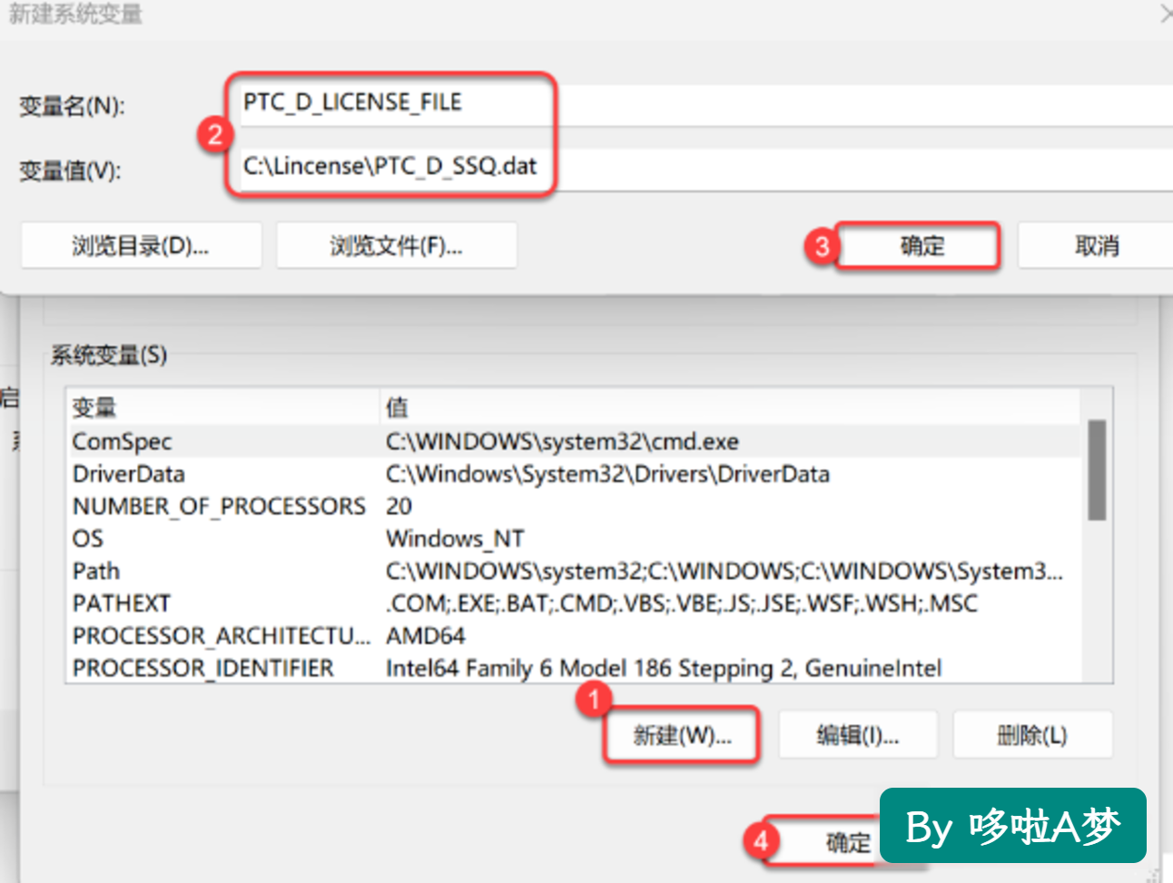Click the value 20 for NUMBER_OF_PROCESSORS

[399, 506]
